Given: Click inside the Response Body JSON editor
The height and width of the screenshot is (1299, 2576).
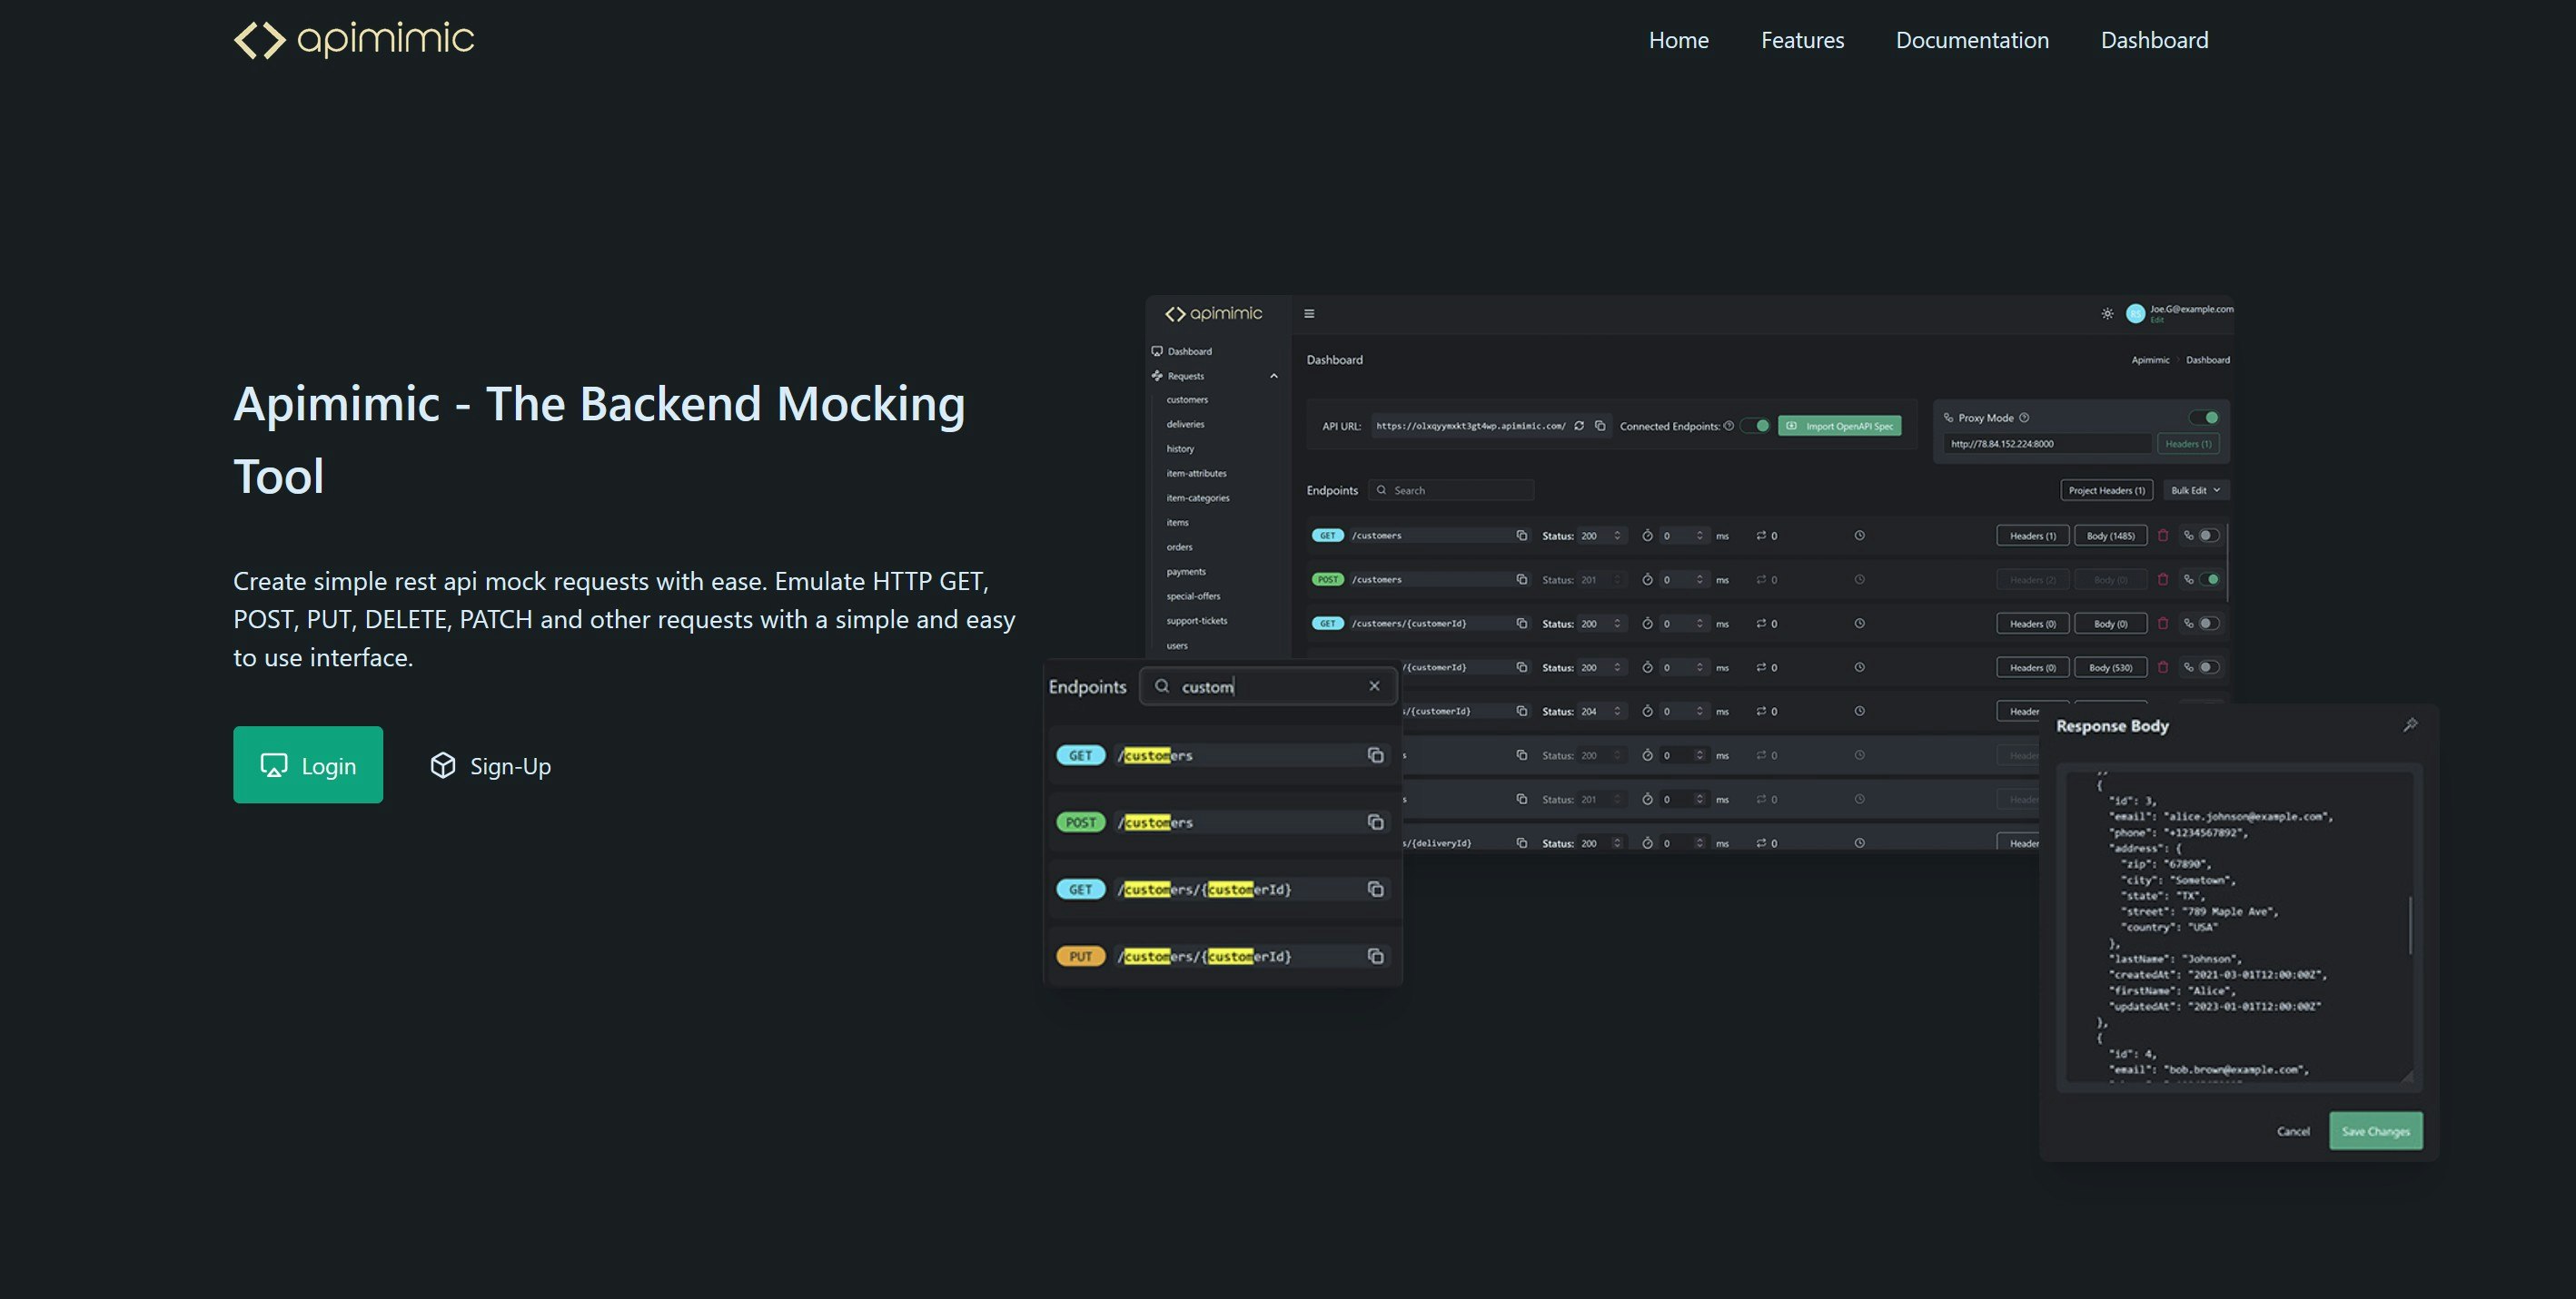Looking at the screenshot, I should pyautogui.click(x=2238, y=926).
